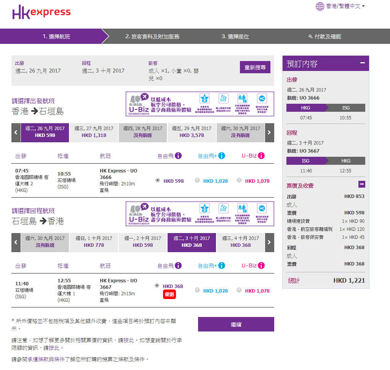Viewport: 390px width, 370px height.
Task: Select return U-Biz fare HKD 1,078
Action: click(x=239, y=290)
